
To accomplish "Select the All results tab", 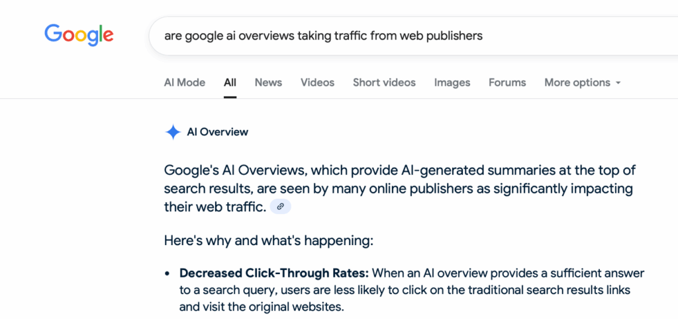I will 230,83.
